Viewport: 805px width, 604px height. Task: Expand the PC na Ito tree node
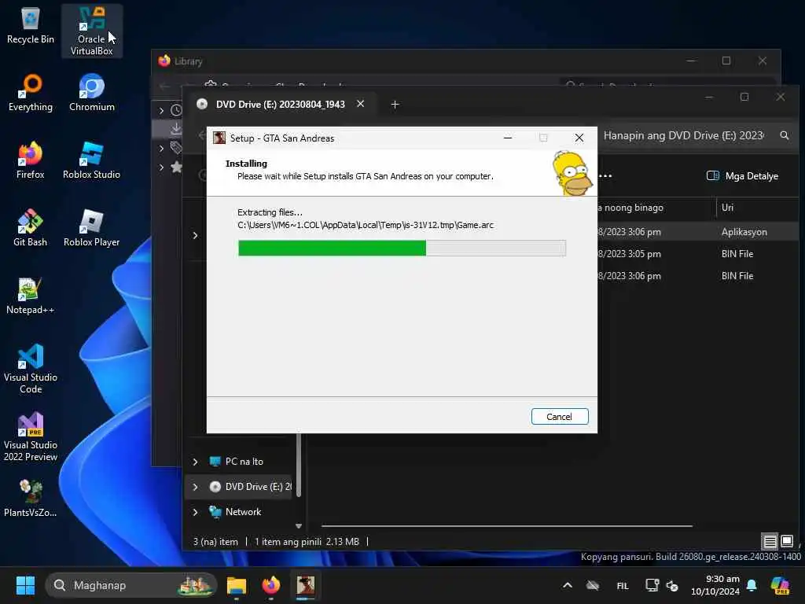point(195,462)
